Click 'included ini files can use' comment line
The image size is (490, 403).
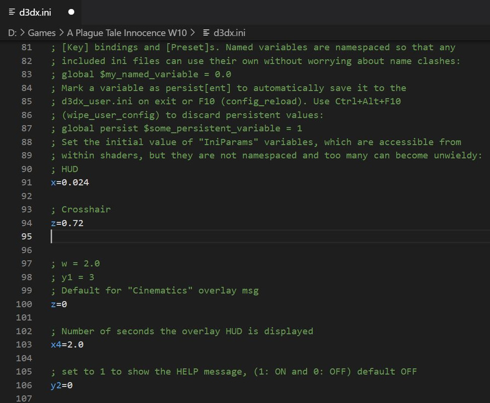pos(256,61)
